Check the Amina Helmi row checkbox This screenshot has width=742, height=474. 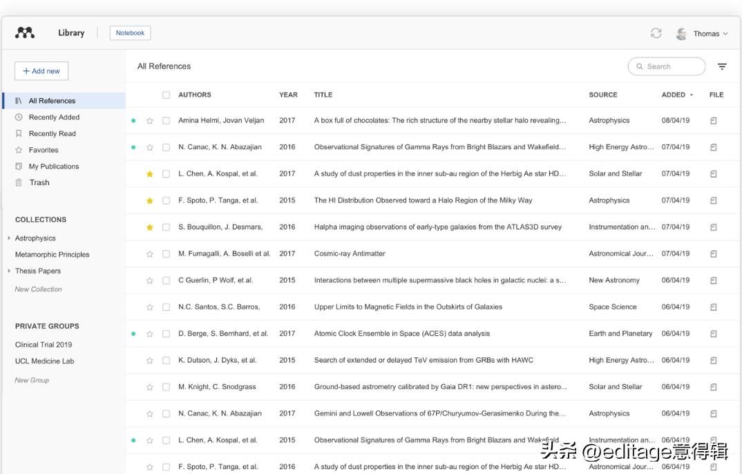[166, 121]
